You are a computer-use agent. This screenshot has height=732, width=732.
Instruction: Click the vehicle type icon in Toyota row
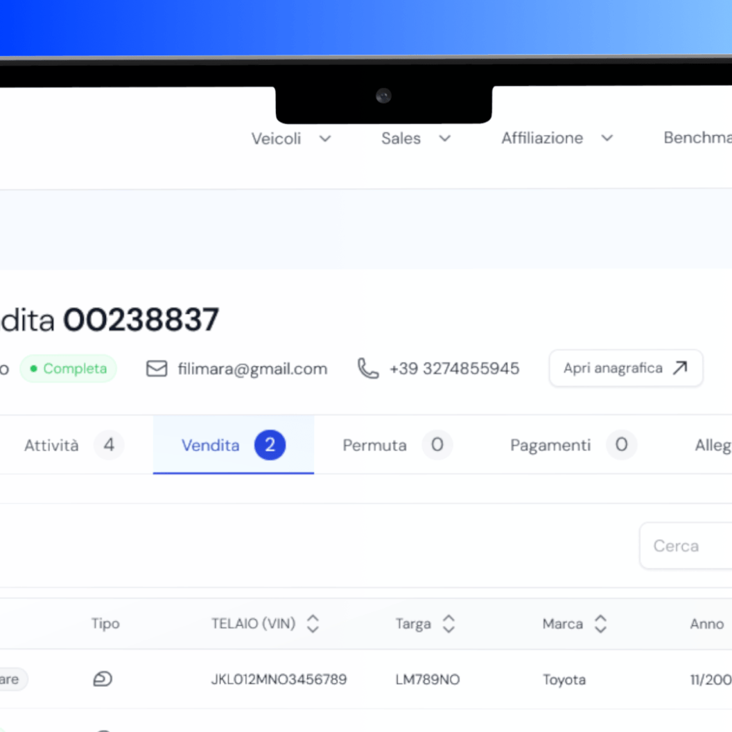[x=103, y=679]
